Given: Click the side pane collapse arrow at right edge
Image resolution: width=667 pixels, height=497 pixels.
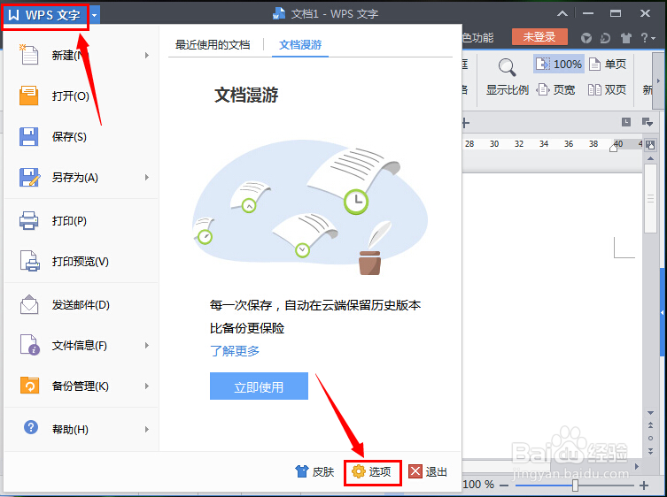Looking at the screenshot, I should coord(662,313).
